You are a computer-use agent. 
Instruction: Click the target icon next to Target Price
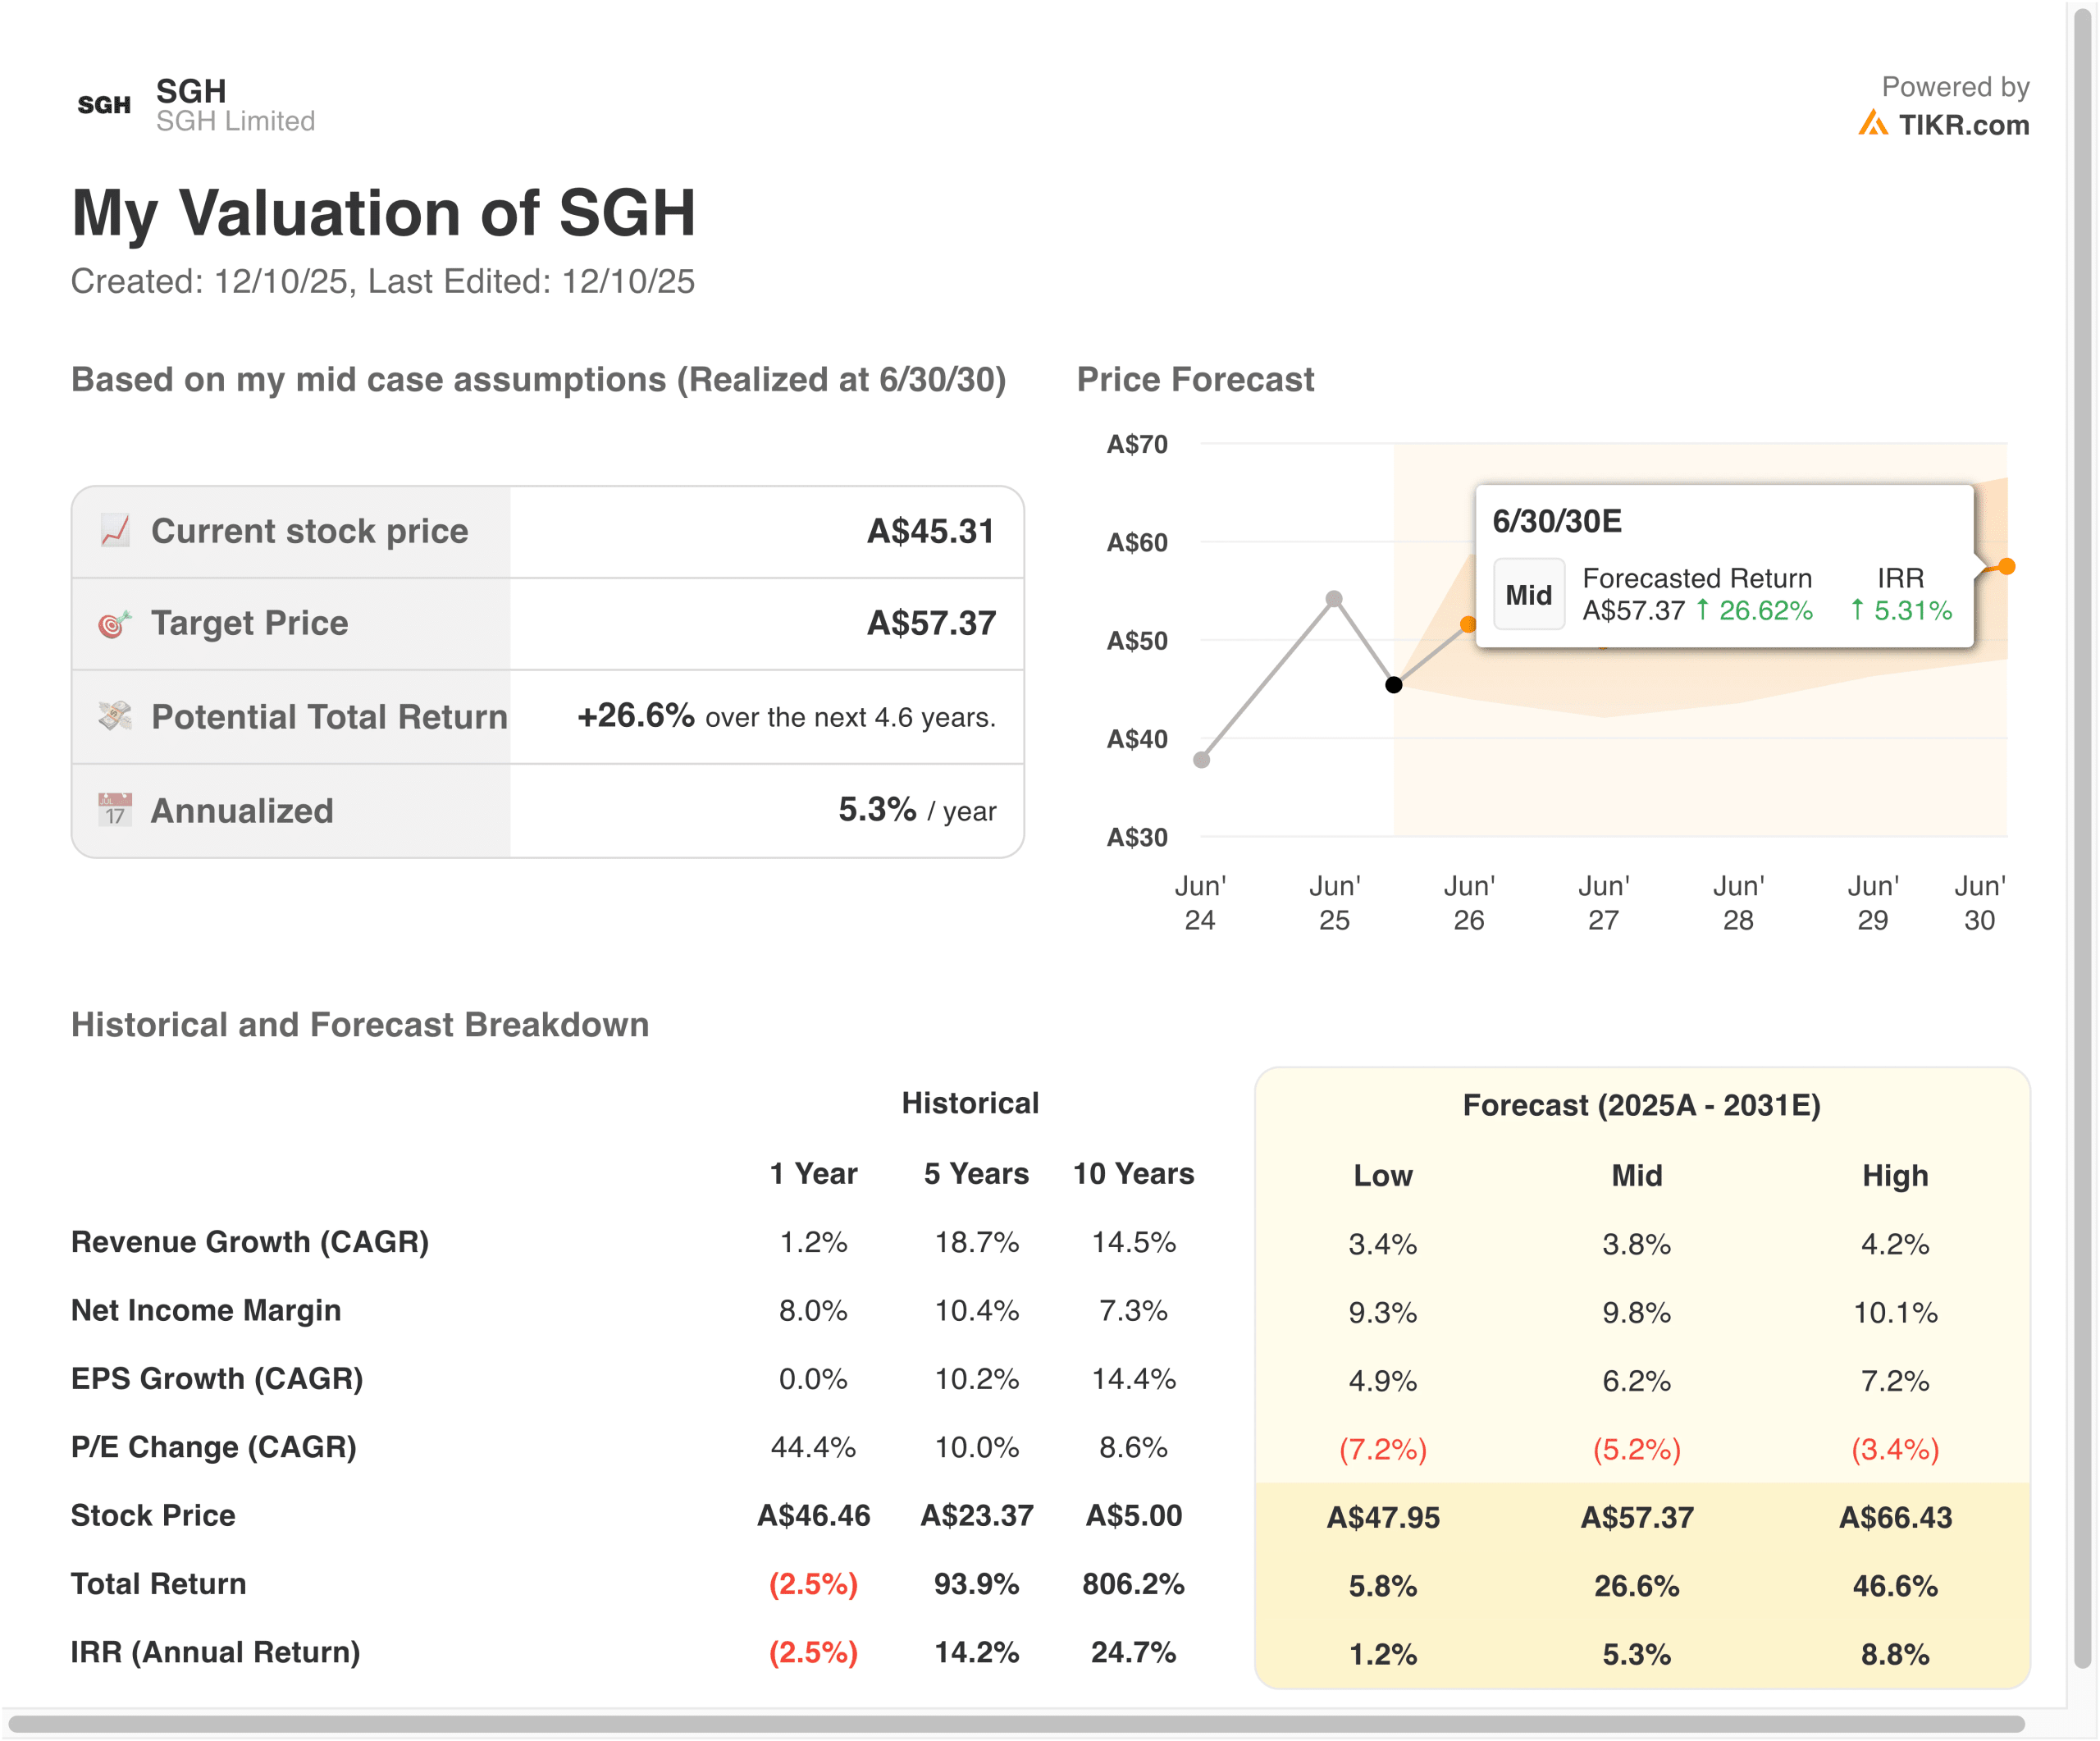113,622
